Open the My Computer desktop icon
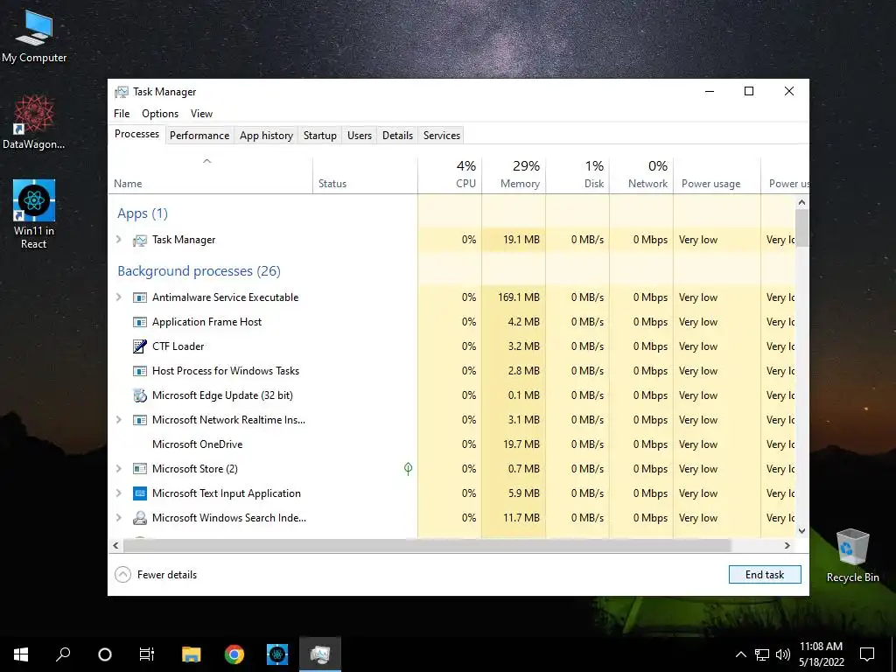Screen dimensions: 896x672 tap(34, 36)
